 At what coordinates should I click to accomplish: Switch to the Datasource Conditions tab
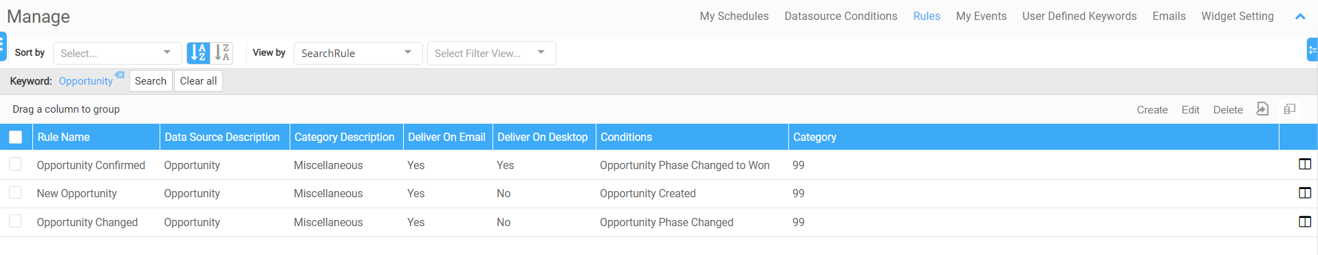tap(841, 16)
